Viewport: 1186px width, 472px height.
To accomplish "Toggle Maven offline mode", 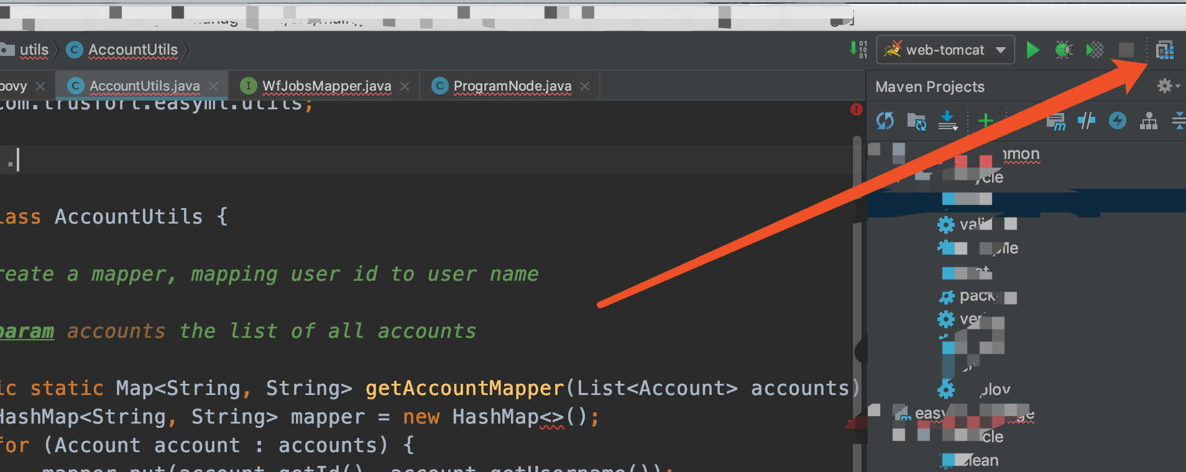I will point(1087,120).
